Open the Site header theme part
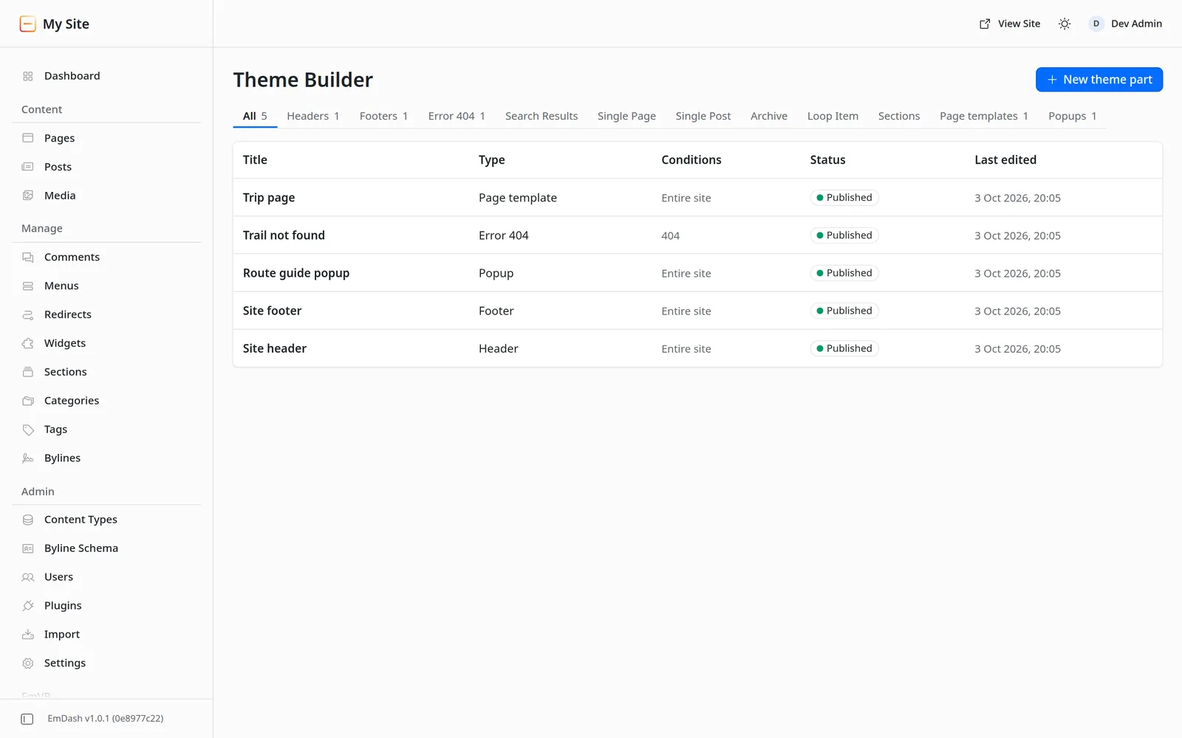The height and width of the screenshot is (738, 1182). point(275,348)
